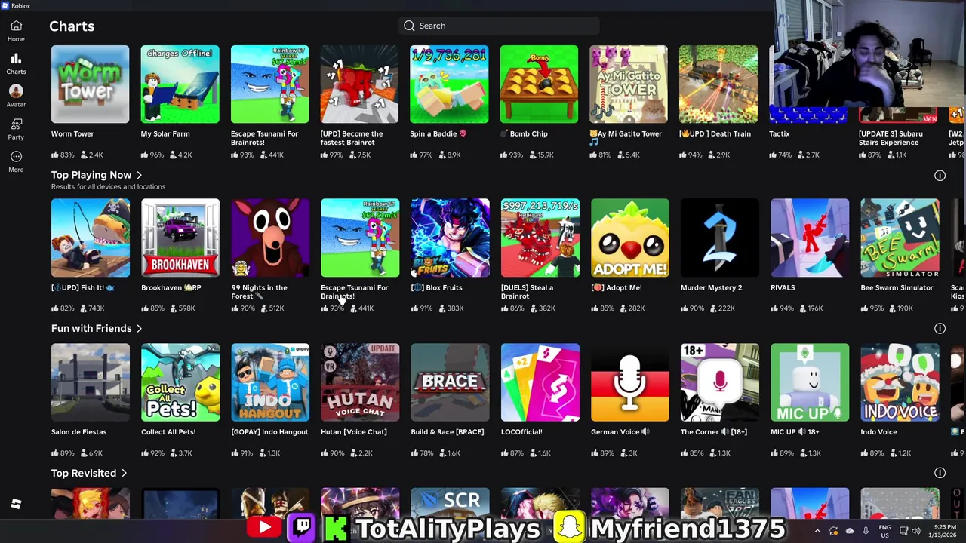Image resolution: width=966 pixels, height=543 pixels.
Task: Click the Tactix game title
Action: click(779, 133)
